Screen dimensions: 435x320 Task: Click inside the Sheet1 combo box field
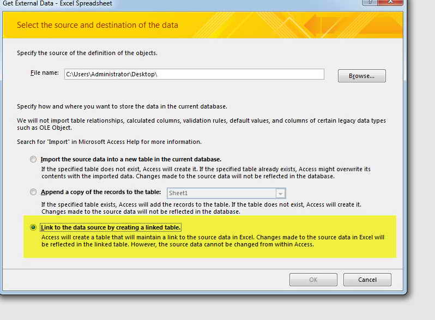(221, 193)
